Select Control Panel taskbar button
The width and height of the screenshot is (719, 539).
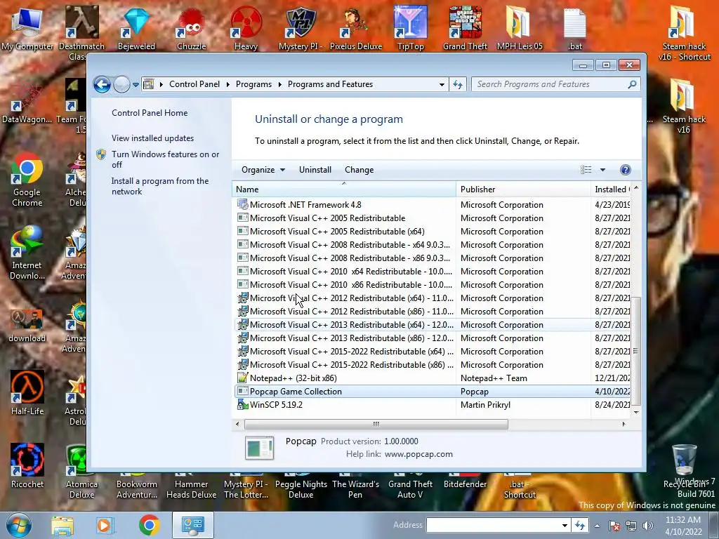tap(193, 525)
